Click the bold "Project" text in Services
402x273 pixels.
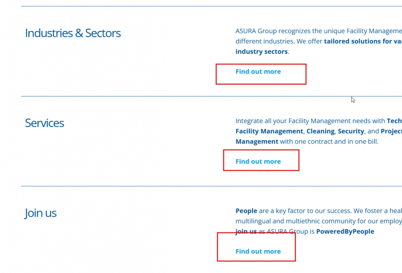tap(391, 131)
